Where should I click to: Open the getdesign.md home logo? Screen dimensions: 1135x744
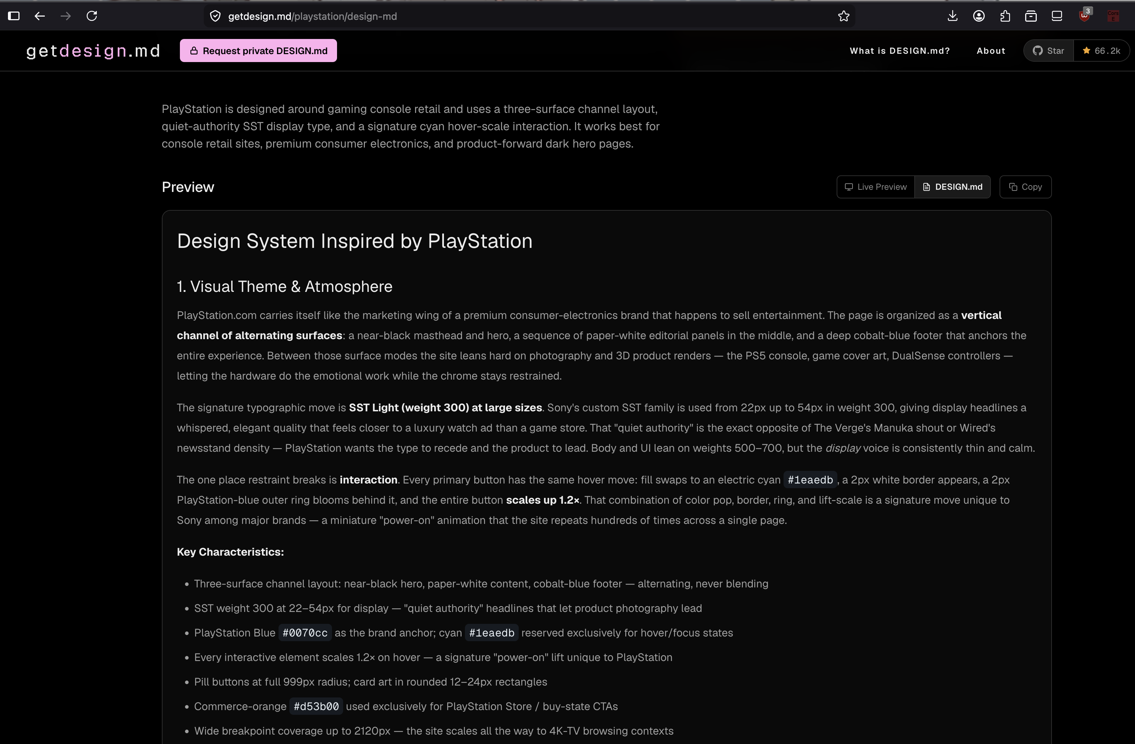click(93, 51)
